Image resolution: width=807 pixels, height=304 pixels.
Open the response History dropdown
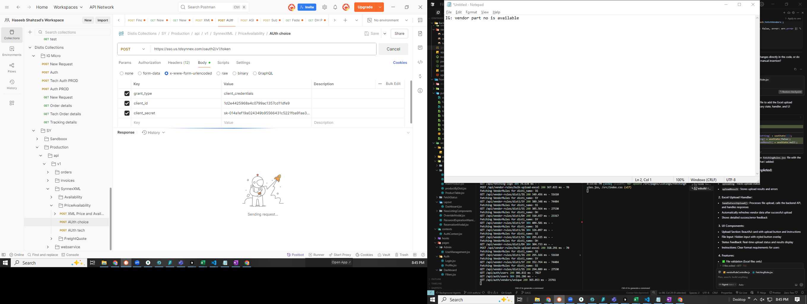153,133
